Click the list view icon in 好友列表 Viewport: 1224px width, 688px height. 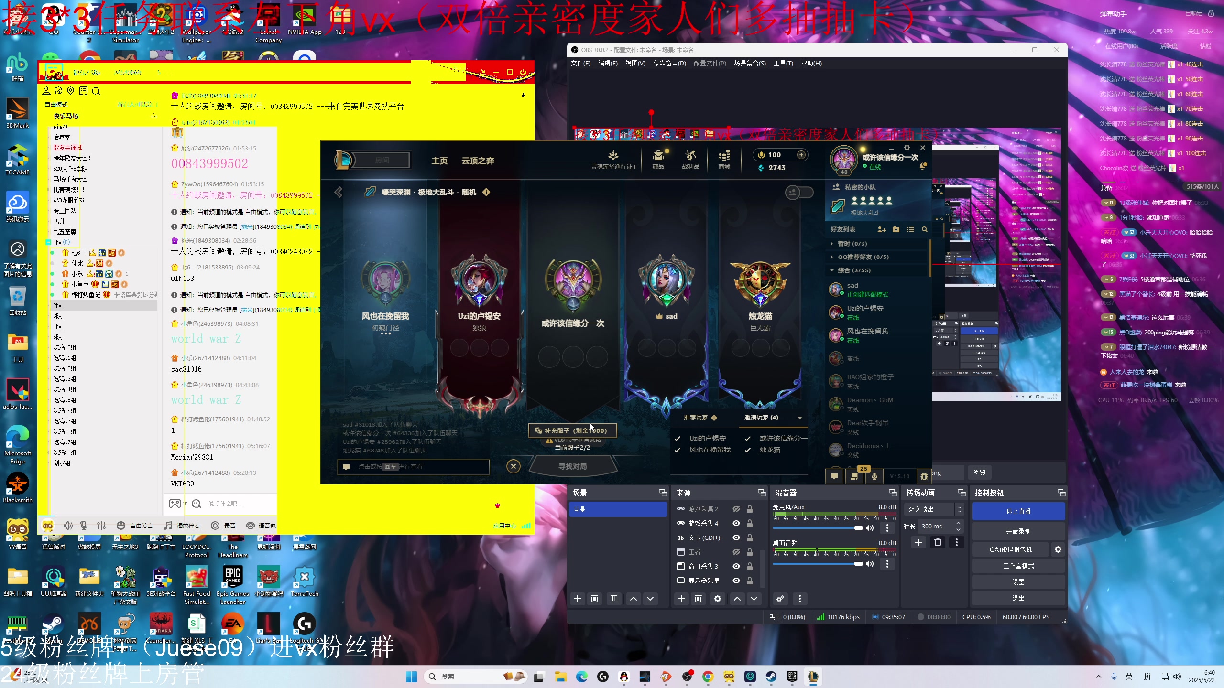point(910,229)
